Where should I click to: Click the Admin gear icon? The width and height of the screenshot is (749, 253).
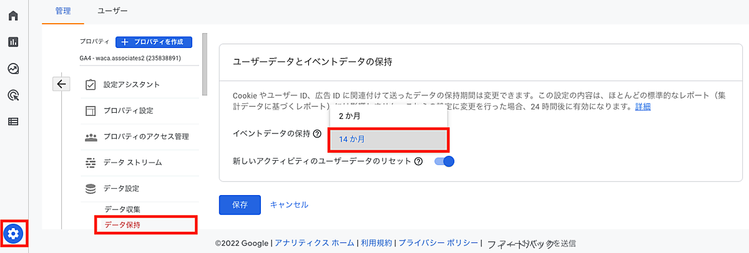(14, 234)
